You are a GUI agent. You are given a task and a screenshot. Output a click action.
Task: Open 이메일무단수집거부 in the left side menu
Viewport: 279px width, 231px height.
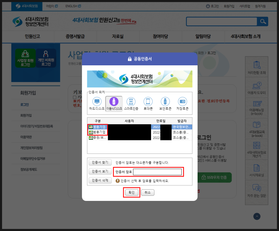(33, 159)
